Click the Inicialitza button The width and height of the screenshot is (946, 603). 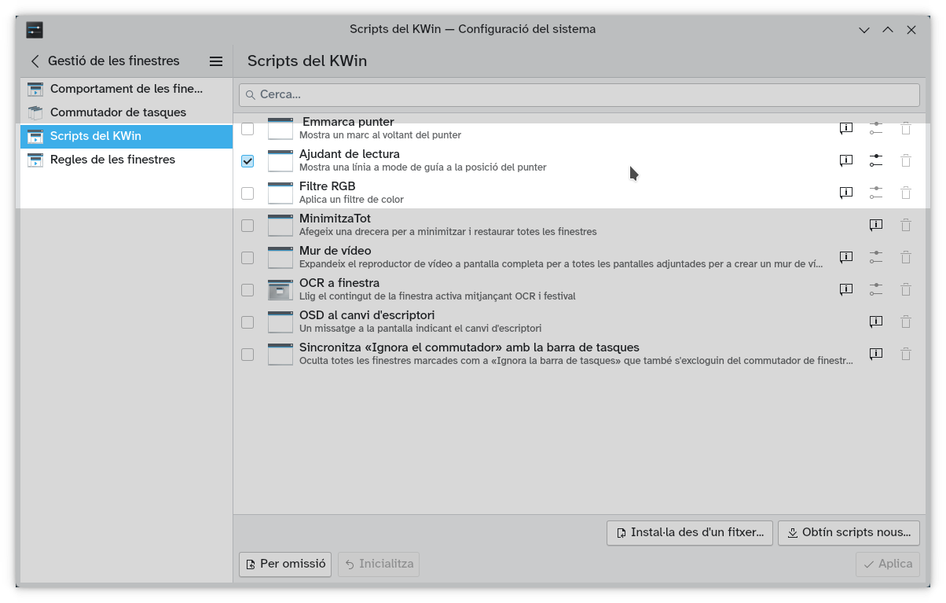[x=379, y=564]
